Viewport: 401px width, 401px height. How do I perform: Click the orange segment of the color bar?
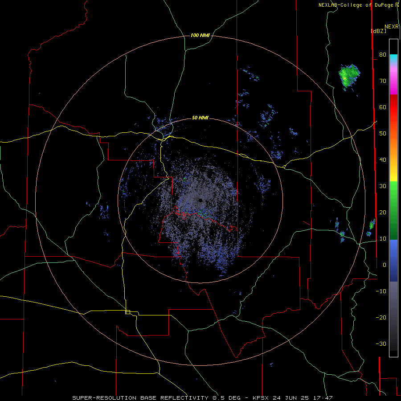[x=393, y=146]
